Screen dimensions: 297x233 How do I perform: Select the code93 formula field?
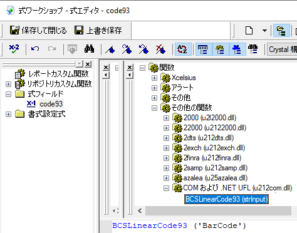(x=51, y=104)
